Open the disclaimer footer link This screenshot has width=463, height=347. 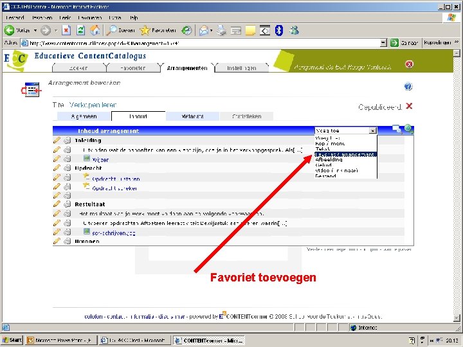click(171, 317)
